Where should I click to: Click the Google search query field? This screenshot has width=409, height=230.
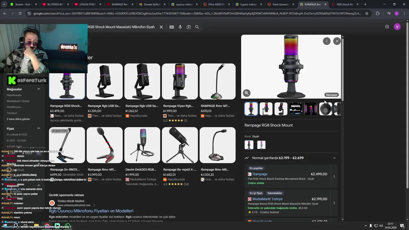121,27
